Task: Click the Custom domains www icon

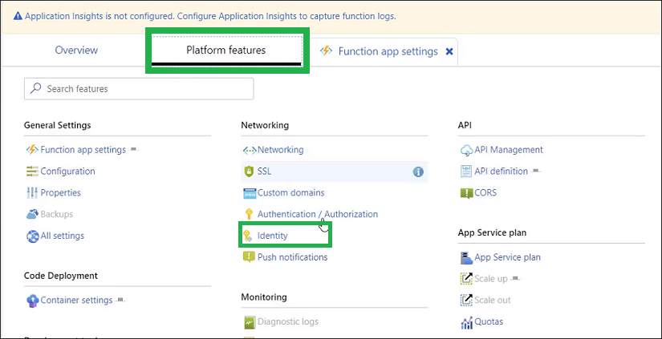Action: click(250, 193)
